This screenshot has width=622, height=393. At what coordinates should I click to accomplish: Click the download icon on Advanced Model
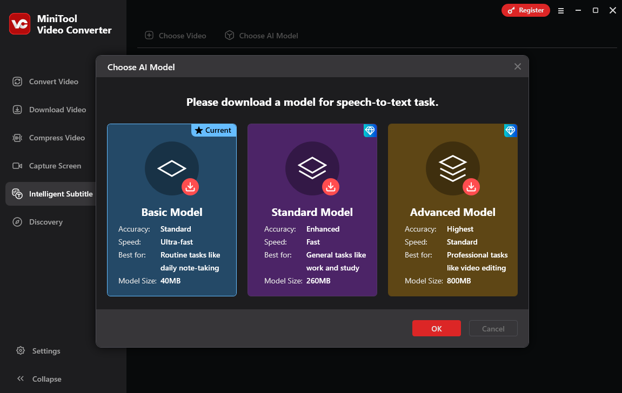point(471,186)
